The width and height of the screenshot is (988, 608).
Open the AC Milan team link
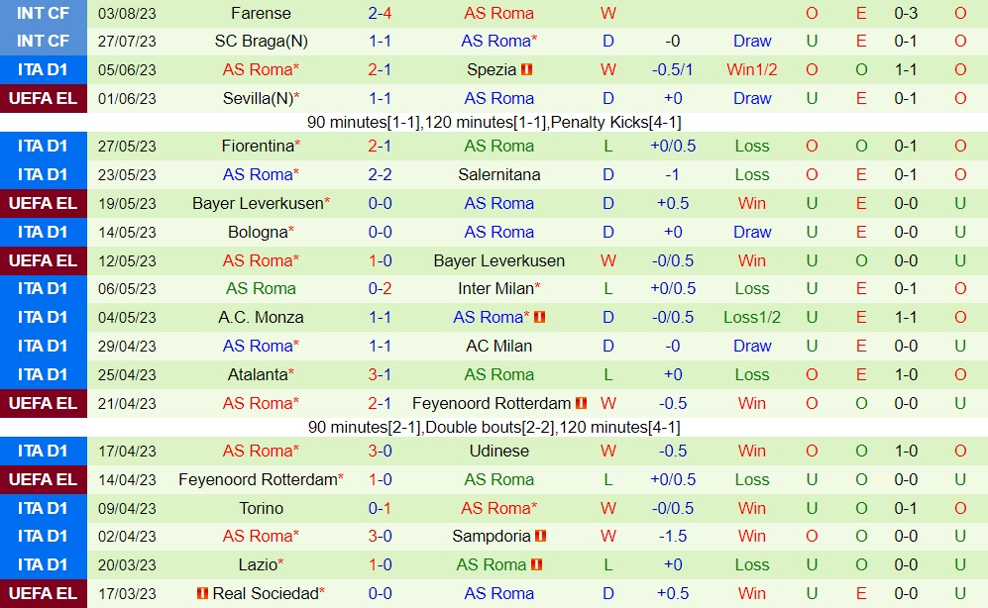(499, 347)
